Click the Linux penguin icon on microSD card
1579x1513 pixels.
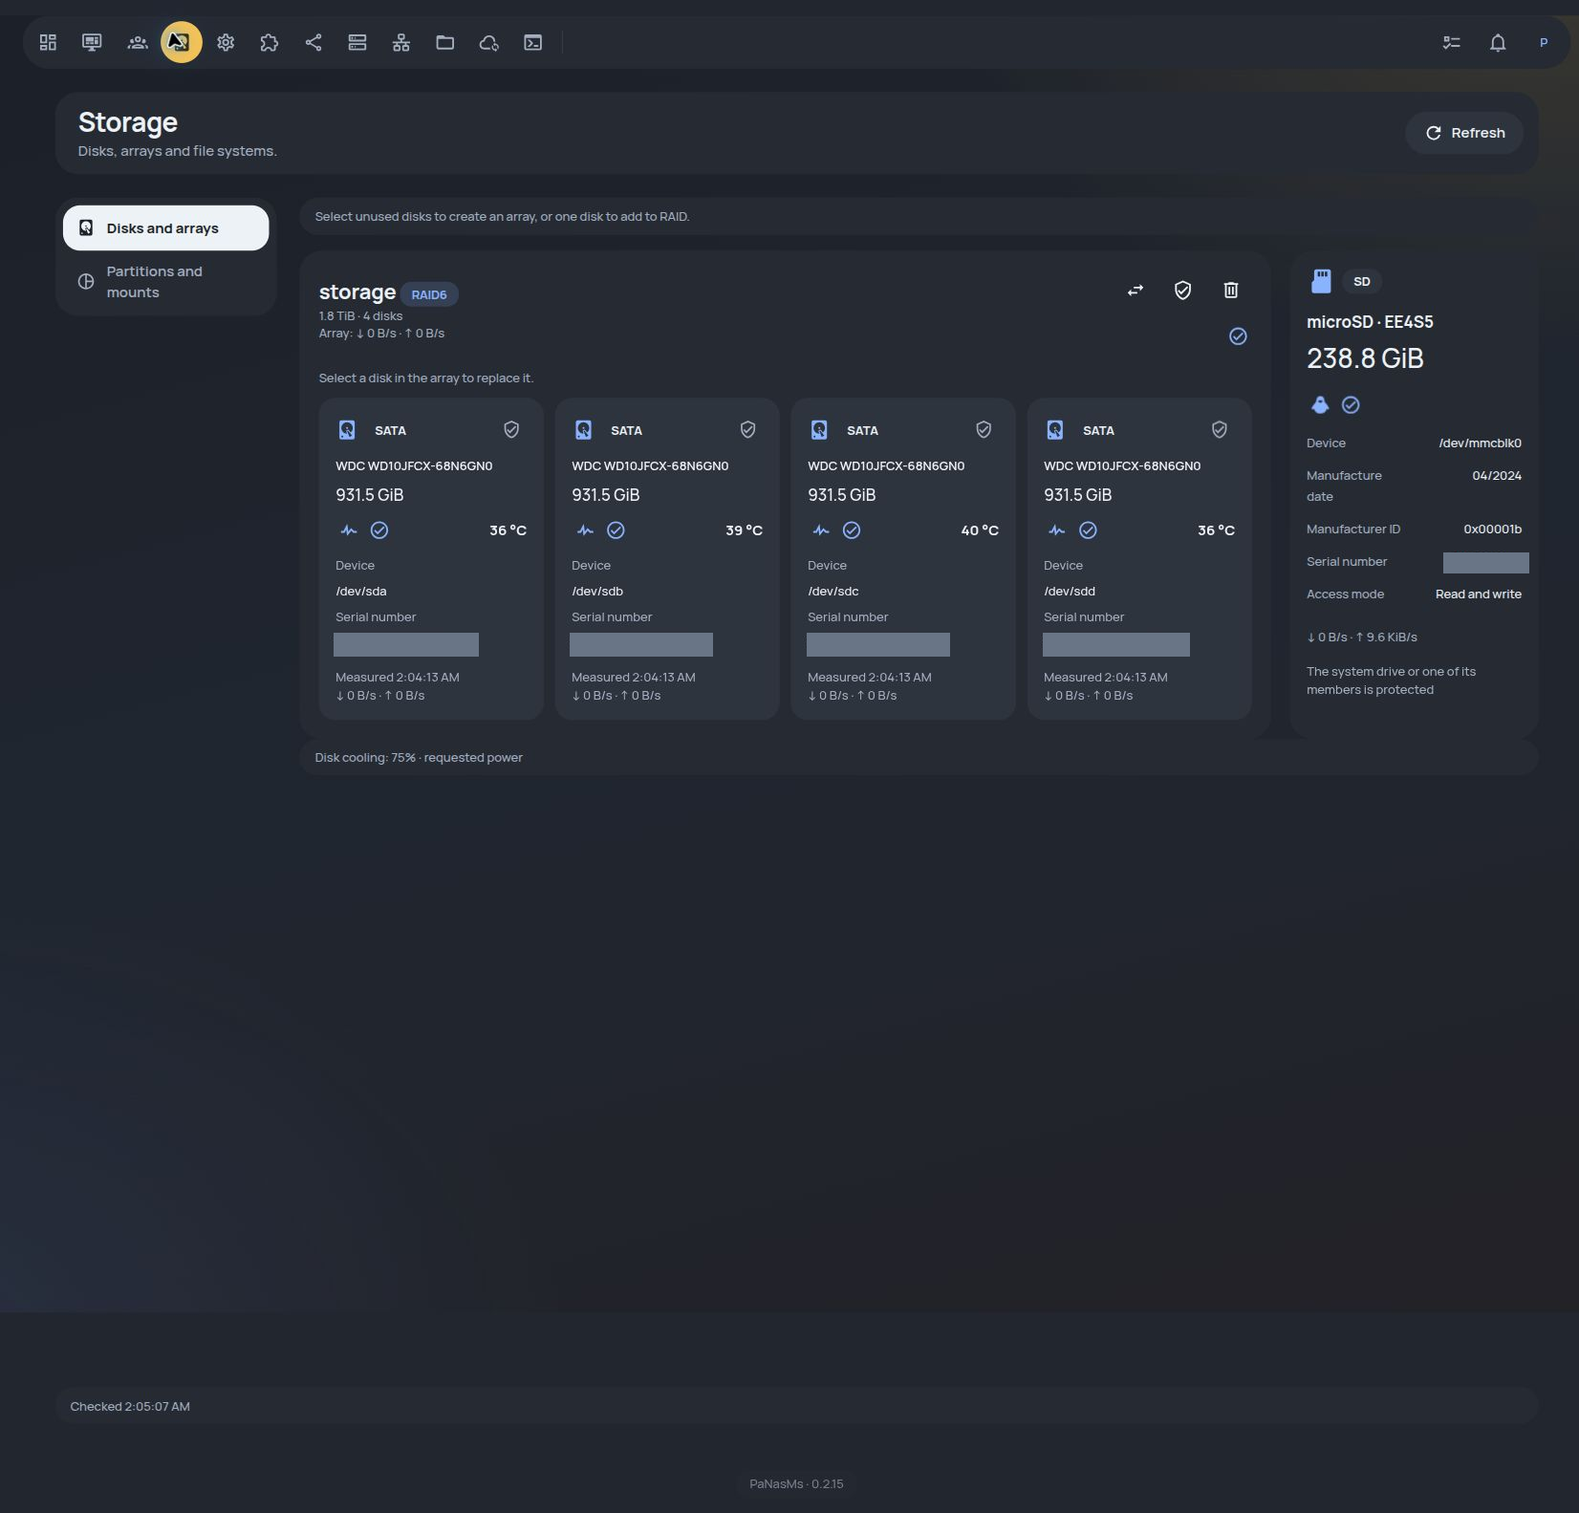1320,405
